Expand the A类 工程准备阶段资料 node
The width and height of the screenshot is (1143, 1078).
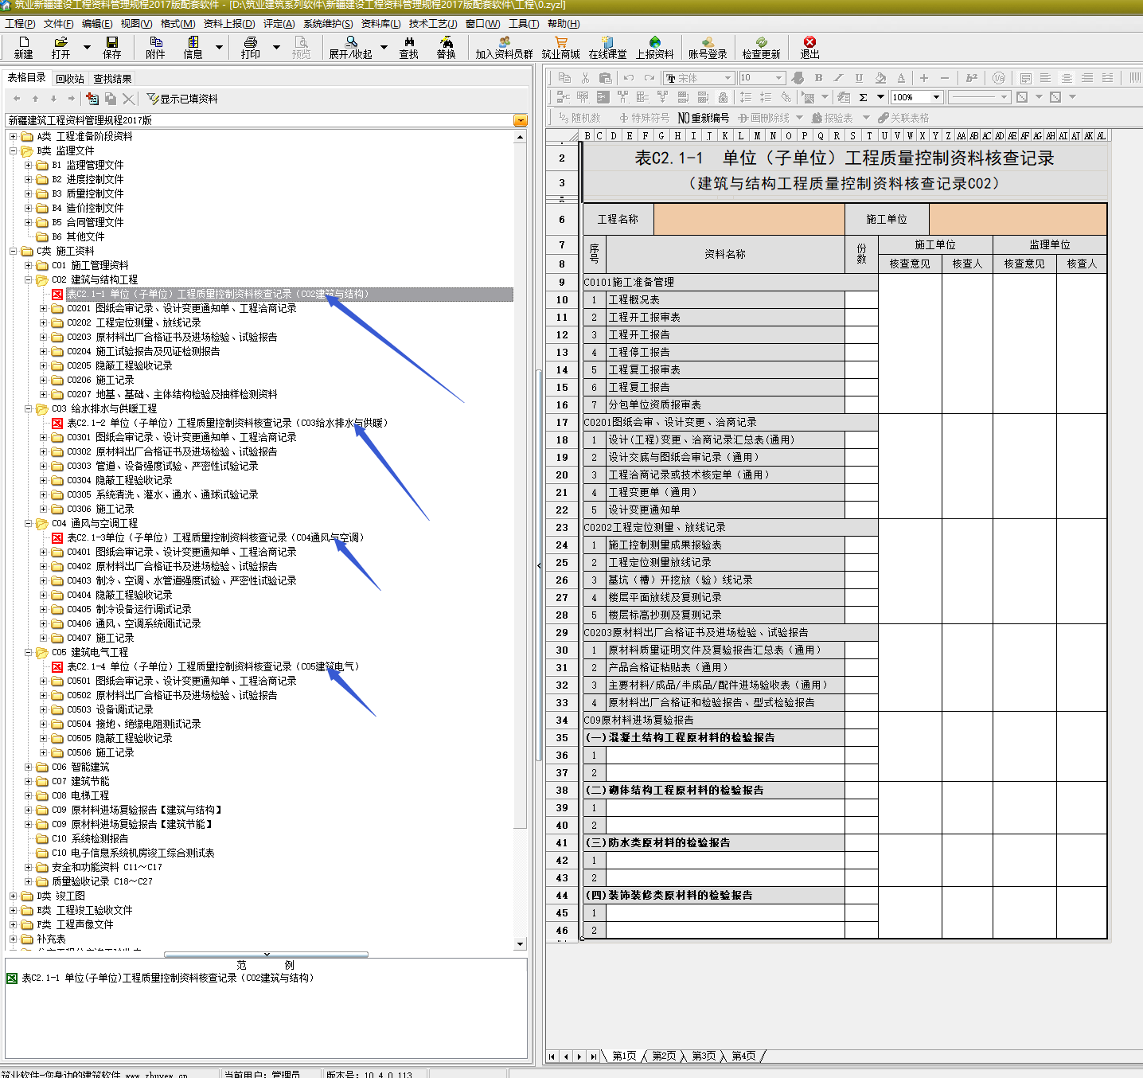[14, 136]
